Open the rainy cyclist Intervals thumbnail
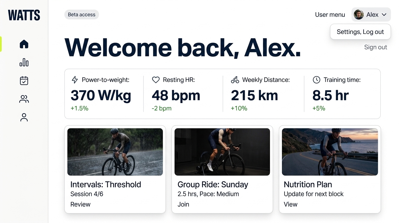The width and height of the screenshot is (399, 223). coord(115,152)
